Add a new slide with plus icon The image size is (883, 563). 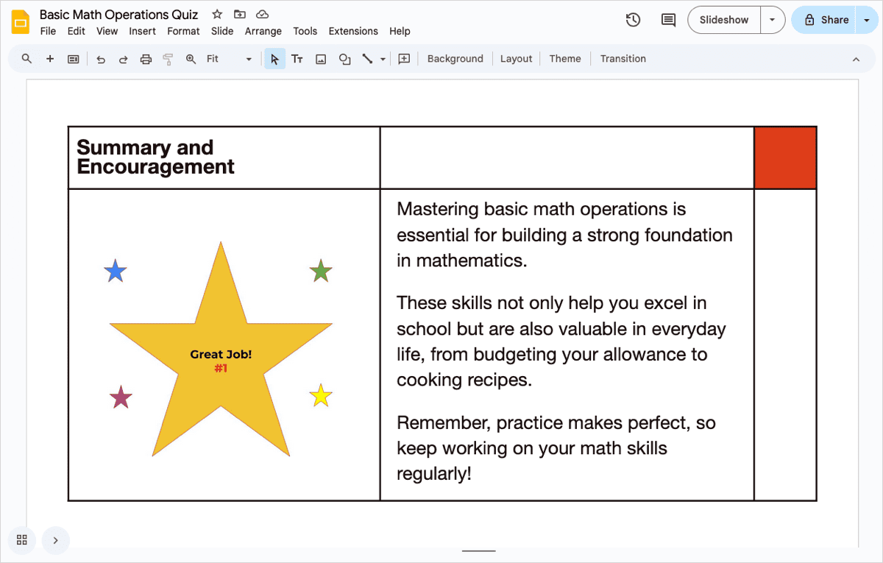(50, 59)
